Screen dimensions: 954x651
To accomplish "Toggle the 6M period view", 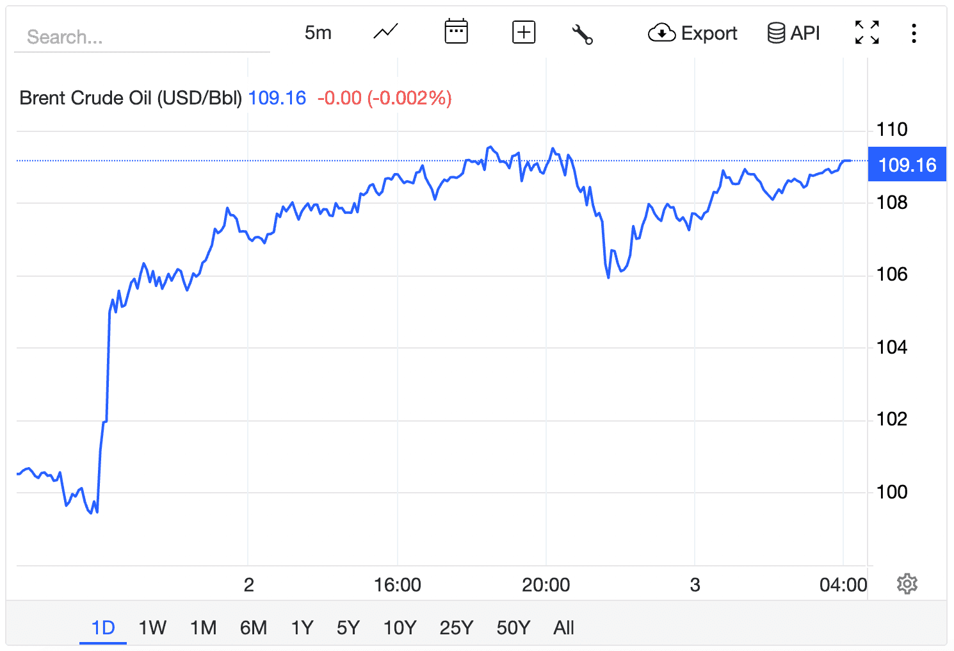I will click(x=253, y=628).
